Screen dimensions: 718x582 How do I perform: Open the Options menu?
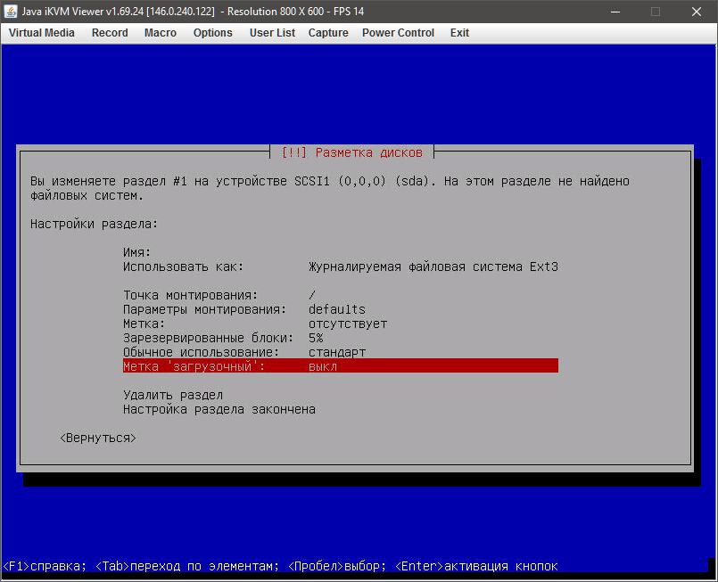[213, 33]
